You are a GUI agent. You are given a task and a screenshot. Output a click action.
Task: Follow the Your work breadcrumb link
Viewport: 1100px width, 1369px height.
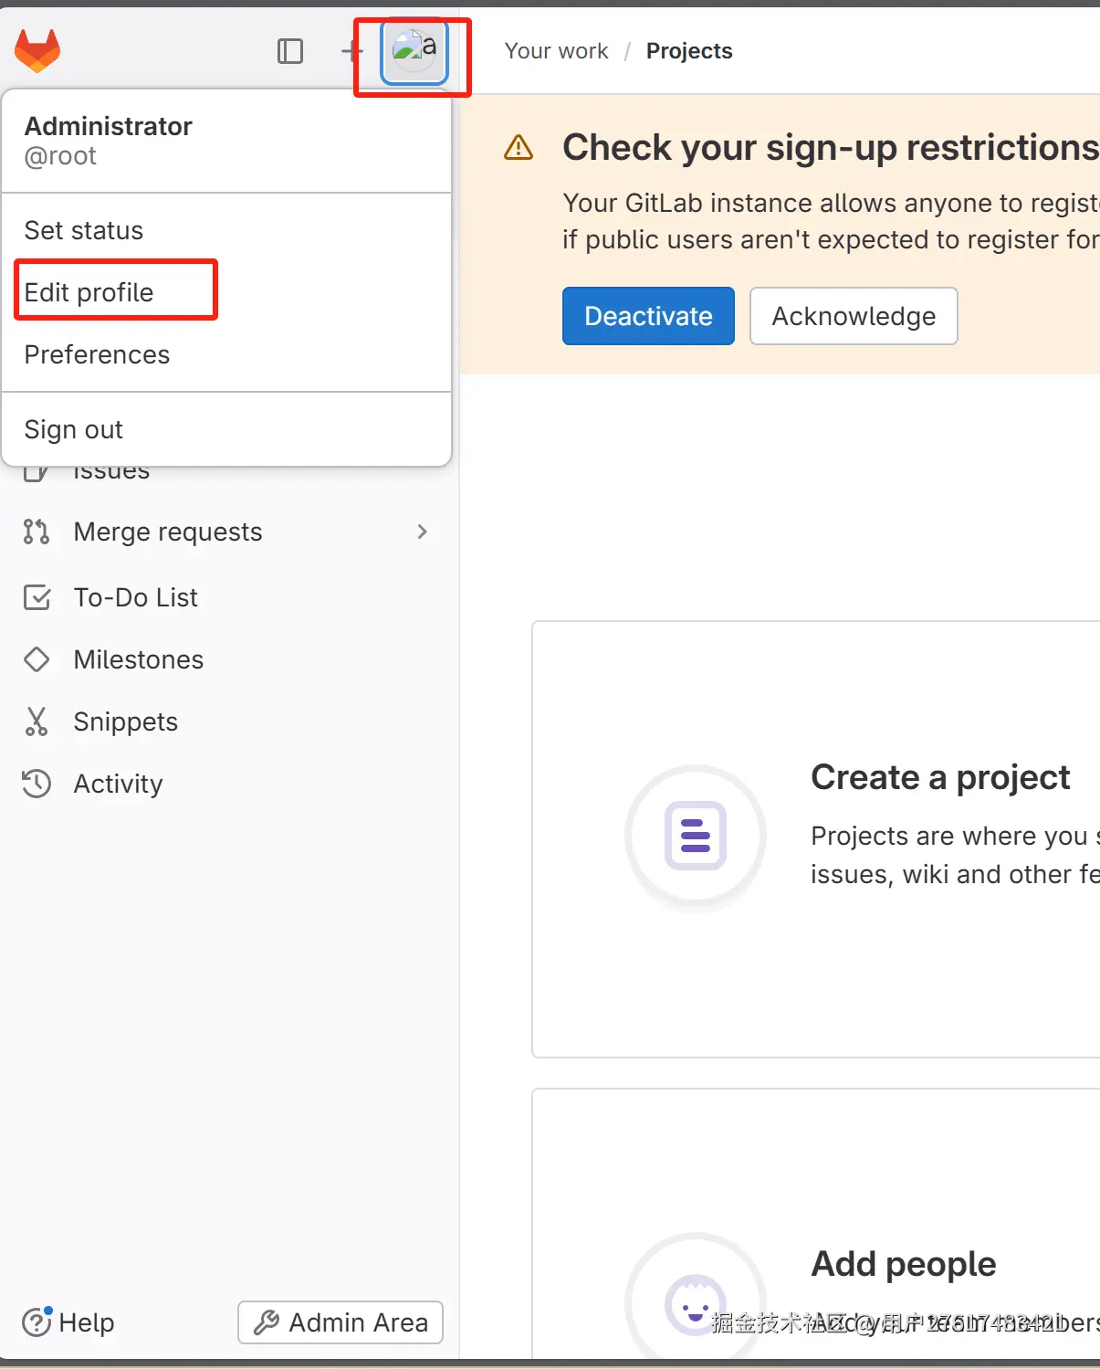[x=556, y=51]
